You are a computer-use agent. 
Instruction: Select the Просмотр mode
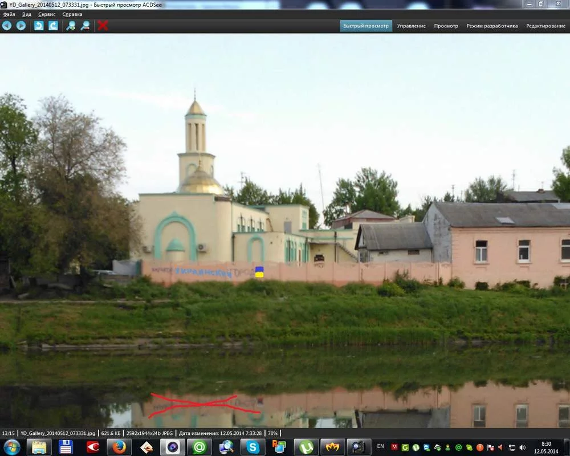tap(446, 26)
